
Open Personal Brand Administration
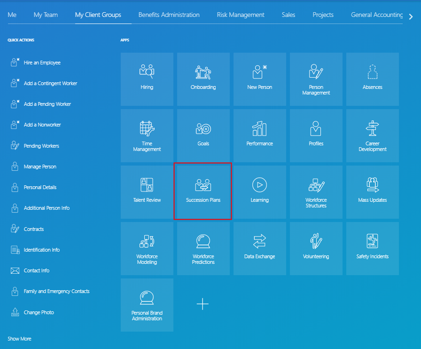(x=147, y=305)
